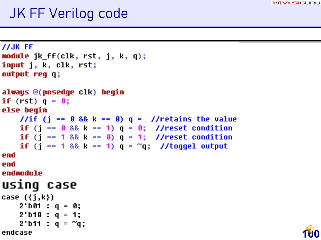321x240 pixels.
Task: Click the VLSIGURU logo
Action: [x=296, y=3]
